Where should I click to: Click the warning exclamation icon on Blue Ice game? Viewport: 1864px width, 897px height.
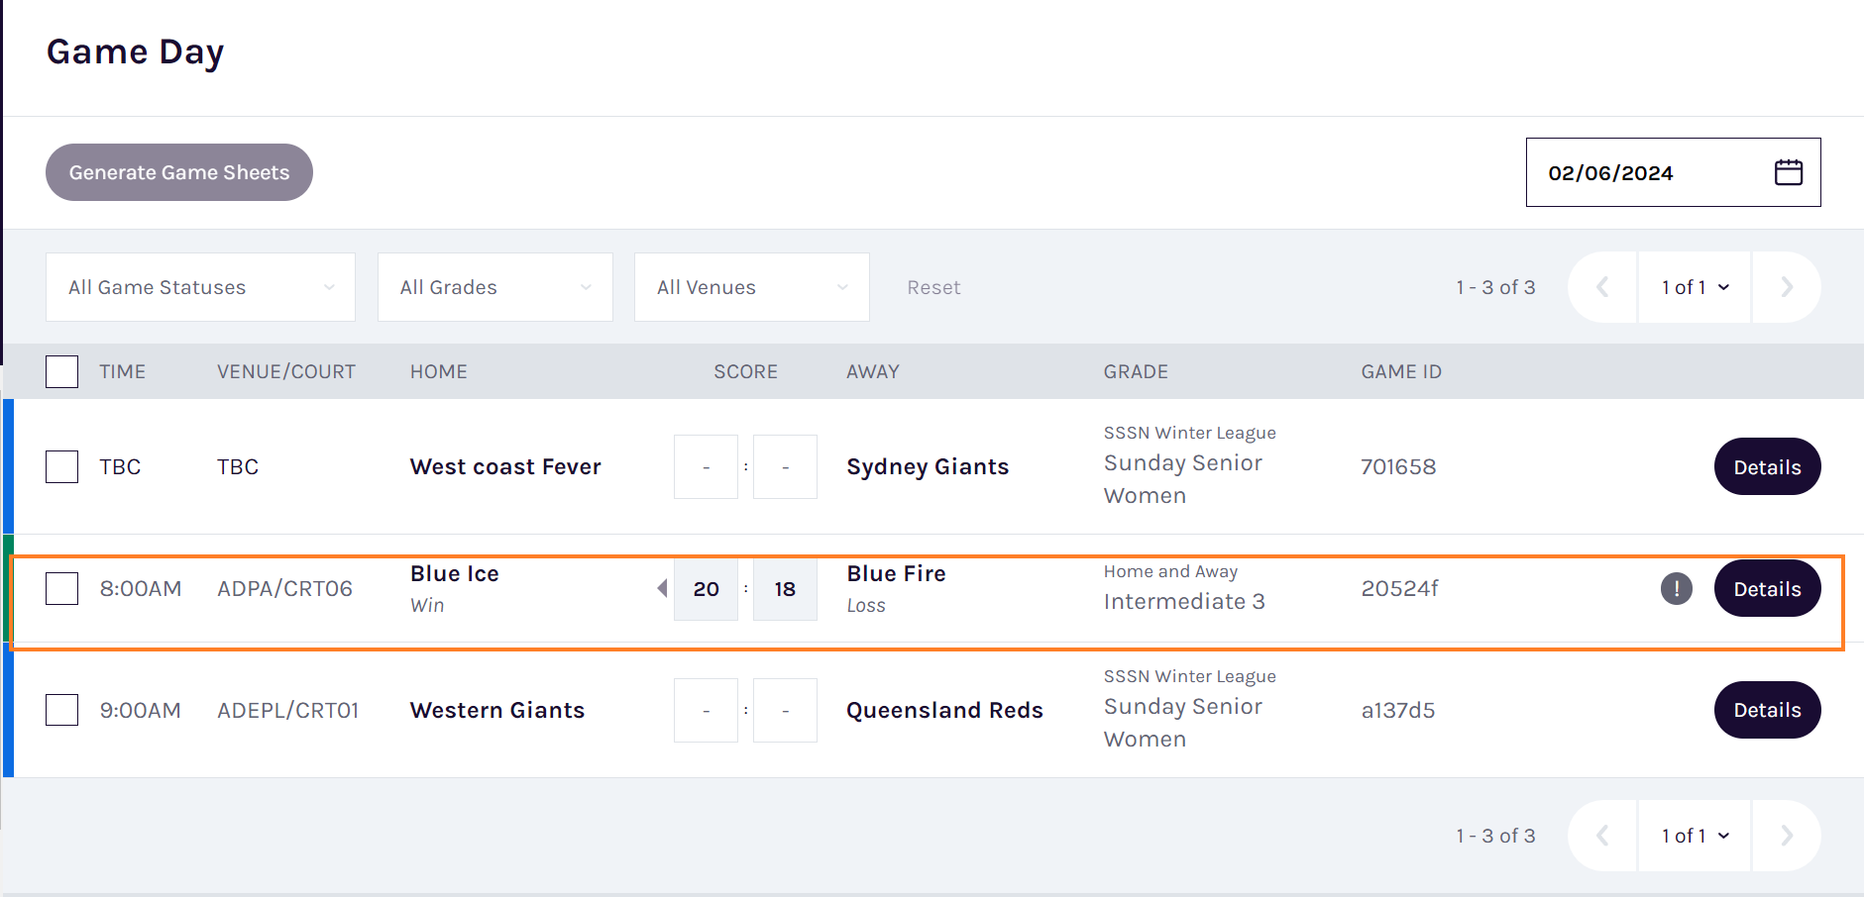1677,587
